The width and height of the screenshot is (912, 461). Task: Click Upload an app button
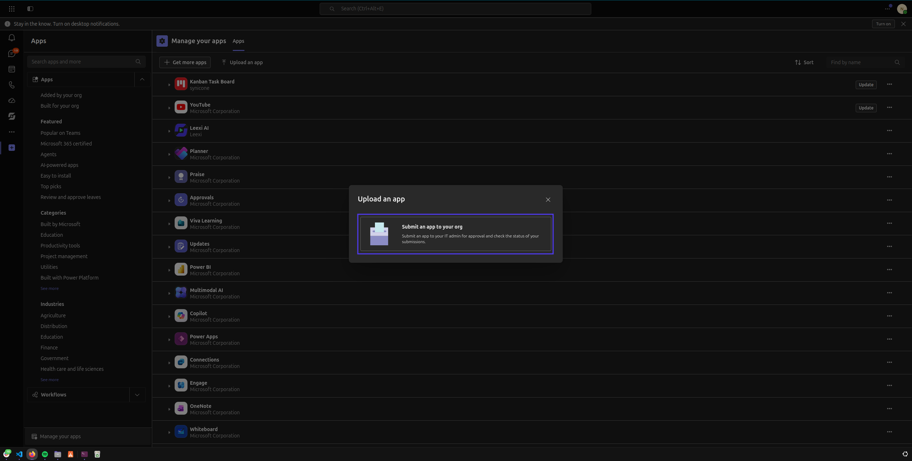[242, 62]
